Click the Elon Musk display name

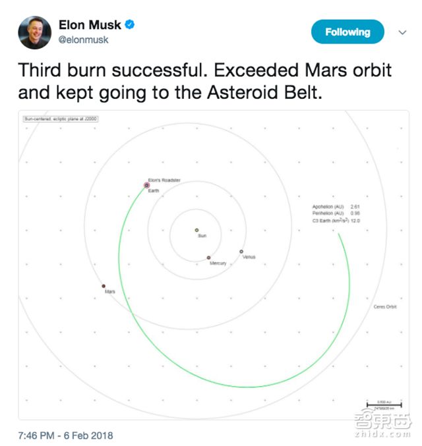(x=89, y=25)
